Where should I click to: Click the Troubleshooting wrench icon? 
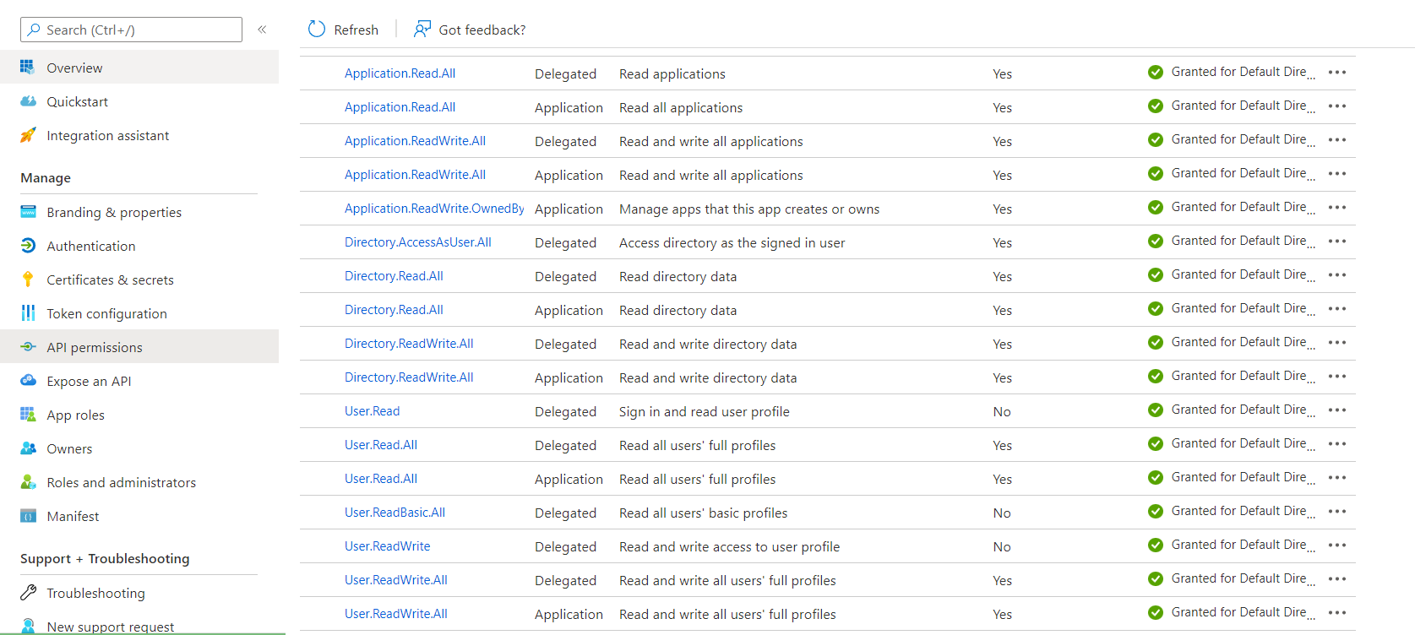tap(28, 593)
